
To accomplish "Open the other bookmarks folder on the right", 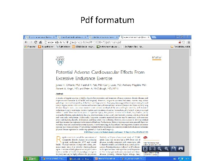I will click(x=180, y=47).
